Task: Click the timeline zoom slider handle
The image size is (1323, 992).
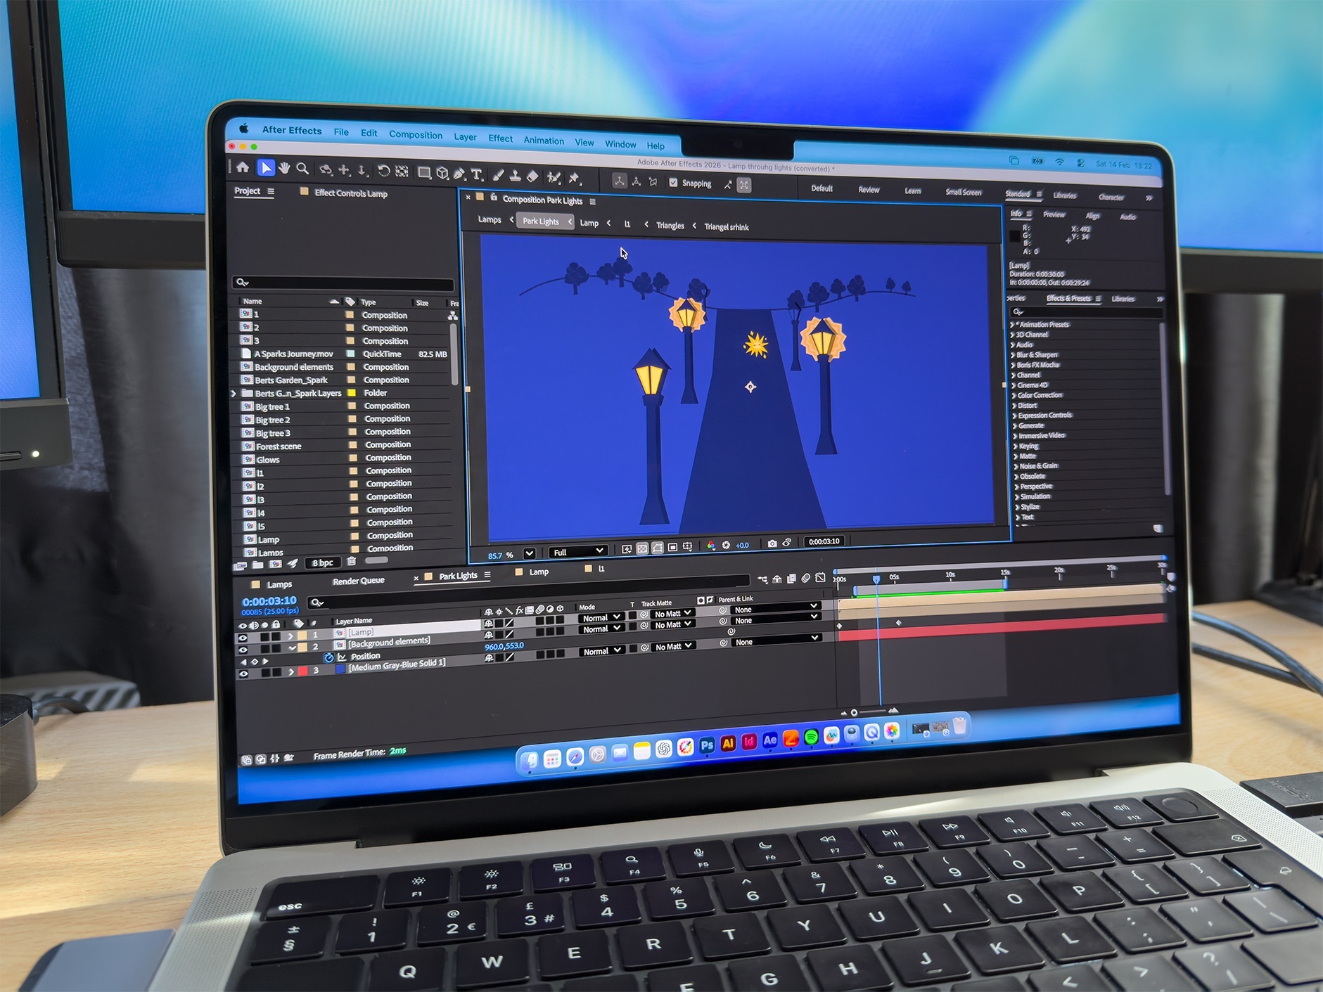Action: click(854, 712)
